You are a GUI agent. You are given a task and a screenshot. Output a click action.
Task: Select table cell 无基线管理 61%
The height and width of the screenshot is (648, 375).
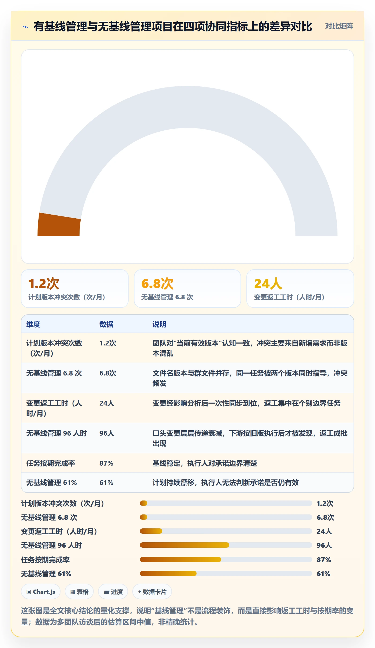pyautogui.click(x=51, y=483)
